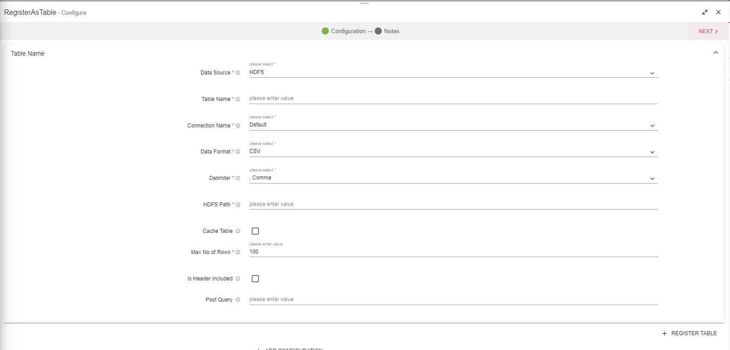
Task: Click the info icon beside Data Source
Action: 238,73
